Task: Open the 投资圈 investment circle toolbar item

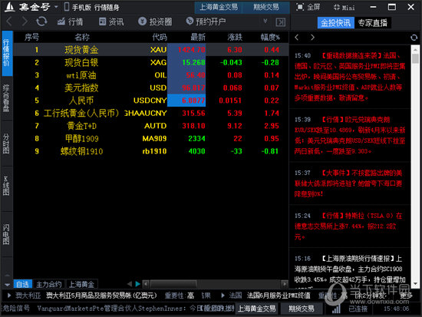Action: (155, 21)
